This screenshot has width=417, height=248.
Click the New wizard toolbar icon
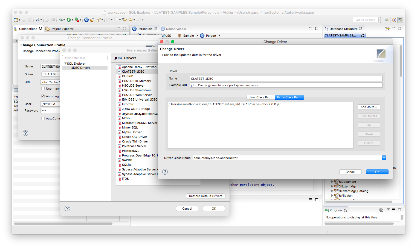point(16,20)
